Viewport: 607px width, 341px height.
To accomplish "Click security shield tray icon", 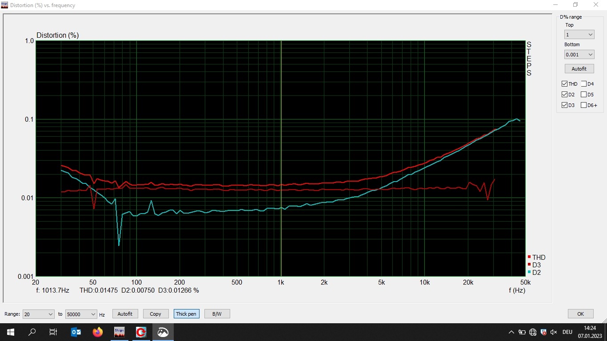I will coord(543,332).
